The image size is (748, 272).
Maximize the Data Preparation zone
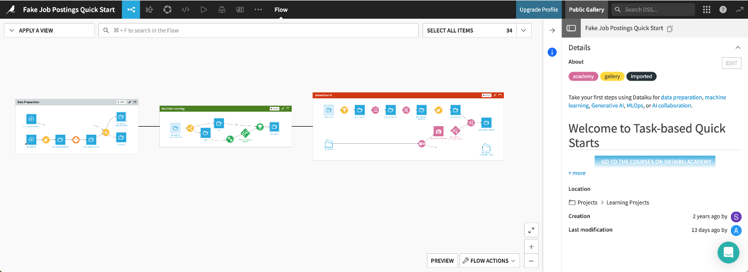coord(135,102)
